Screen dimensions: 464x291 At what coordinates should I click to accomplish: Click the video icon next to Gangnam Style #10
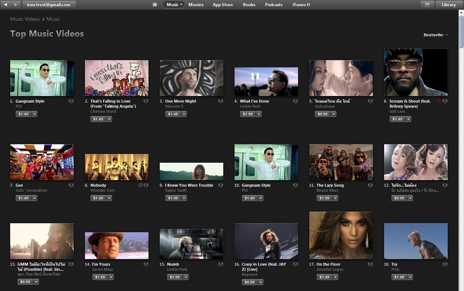(x=296, y=185)
